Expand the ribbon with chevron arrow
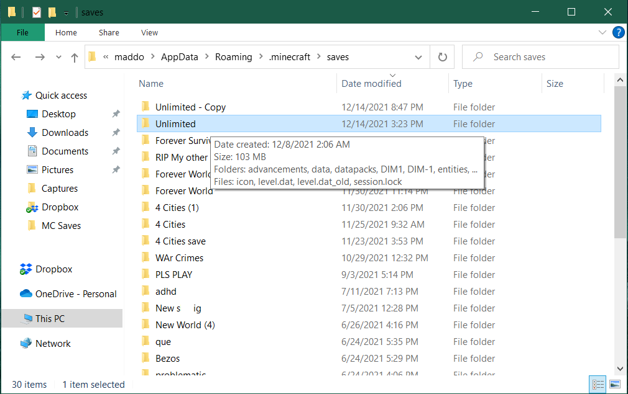This screenshot has width=628, height=394. [602, 33]
